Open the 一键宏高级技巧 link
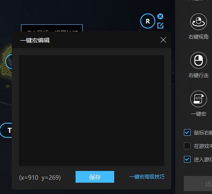The width and height of the screenshot is (212, 194). 147,177
